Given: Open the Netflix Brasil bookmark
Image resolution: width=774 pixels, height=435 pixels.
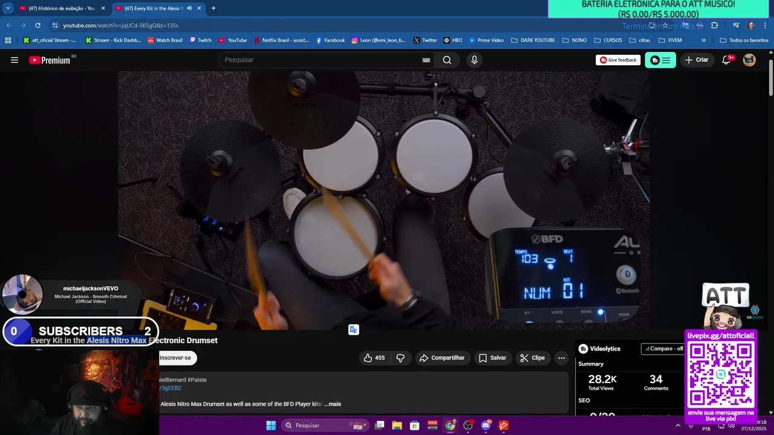Looking at the screenshot, I should tap(281, 40).
